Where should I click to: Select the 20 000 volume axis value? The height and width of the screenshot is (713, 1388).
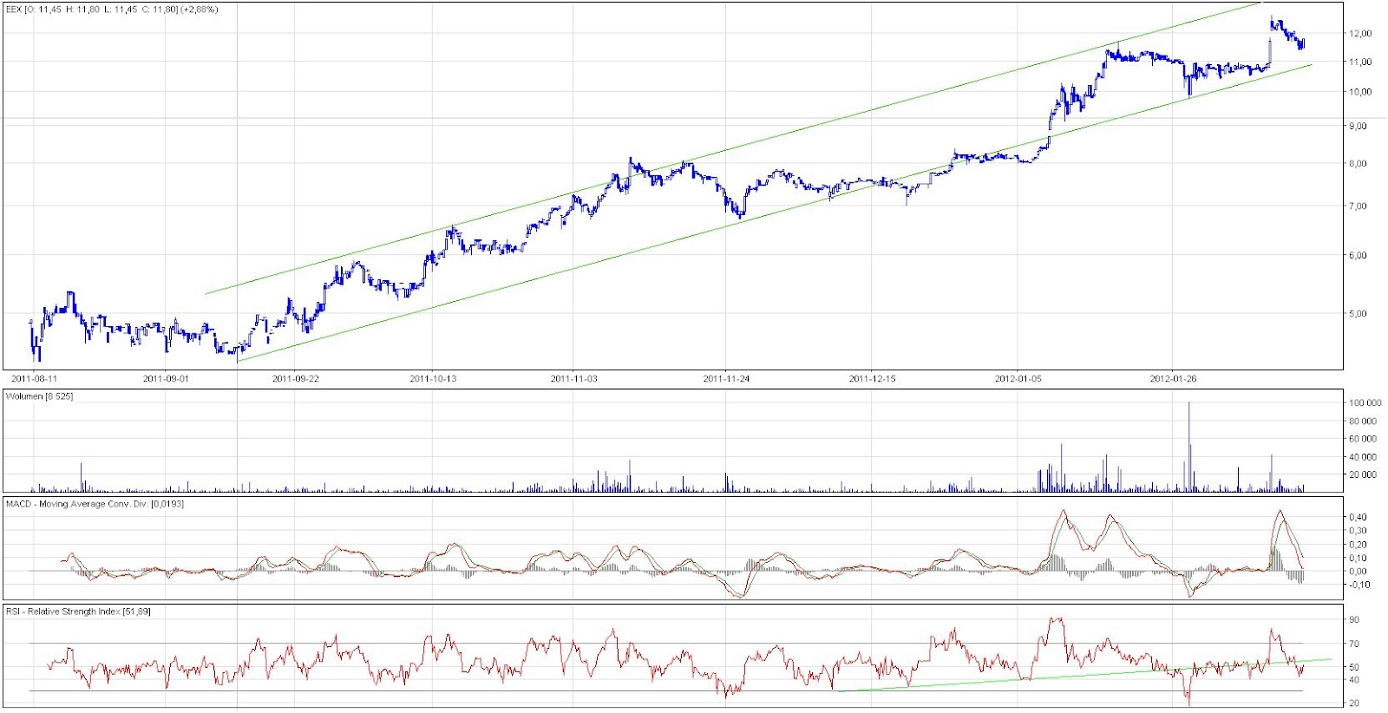(1363, 475)
